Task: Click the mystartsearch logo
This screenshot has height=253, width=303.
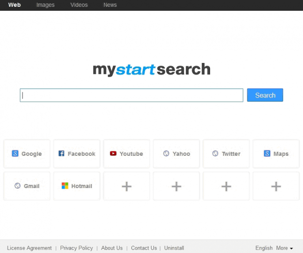Action: pos(151,69)
